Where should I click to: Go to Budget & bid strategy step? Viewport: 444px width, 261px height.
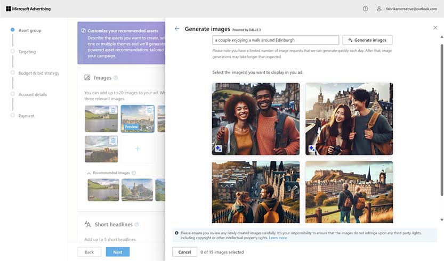(39, 73)
